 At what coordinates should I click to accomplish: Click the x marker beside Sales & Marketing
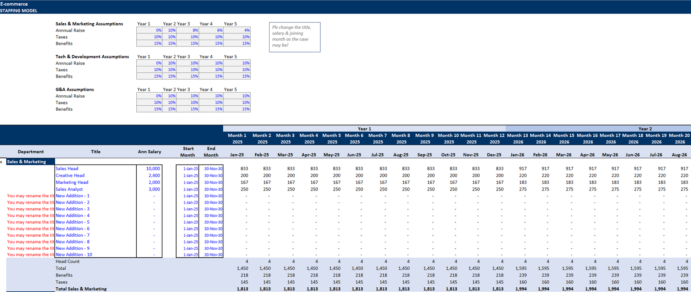tap(1, 162)
